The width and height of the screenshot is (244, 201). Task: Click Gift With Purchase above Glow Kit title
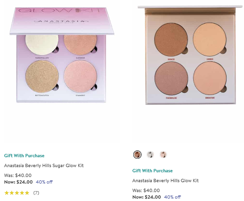click(x=153, y=171)
